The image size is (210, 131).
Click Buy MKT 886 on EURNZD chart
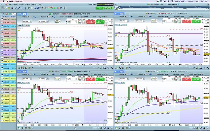click(x=196, y=79)
